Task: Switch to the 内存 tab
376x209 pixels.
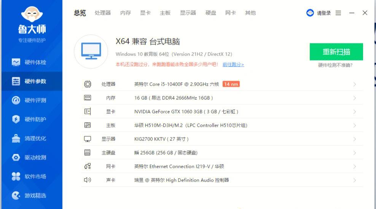Action: (126, 13)
